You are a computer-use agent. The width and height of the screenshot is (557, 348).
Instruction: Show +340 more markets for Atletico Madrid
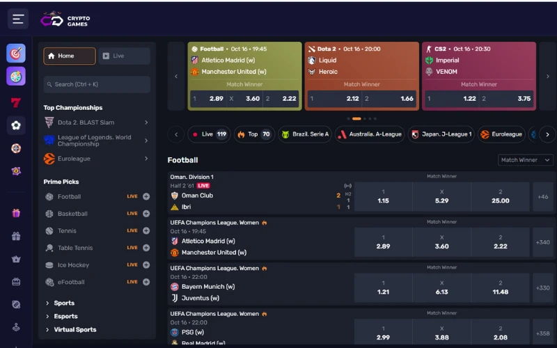(x=543, y=242)
